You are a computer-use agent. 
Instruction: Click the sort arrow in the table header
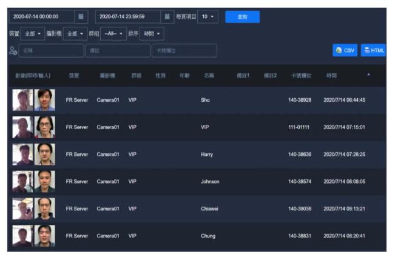[368, 75]
